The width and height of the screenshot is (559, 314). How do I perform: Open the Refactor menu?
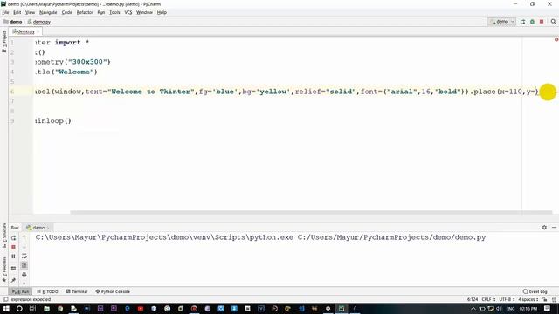click(85, 12)
